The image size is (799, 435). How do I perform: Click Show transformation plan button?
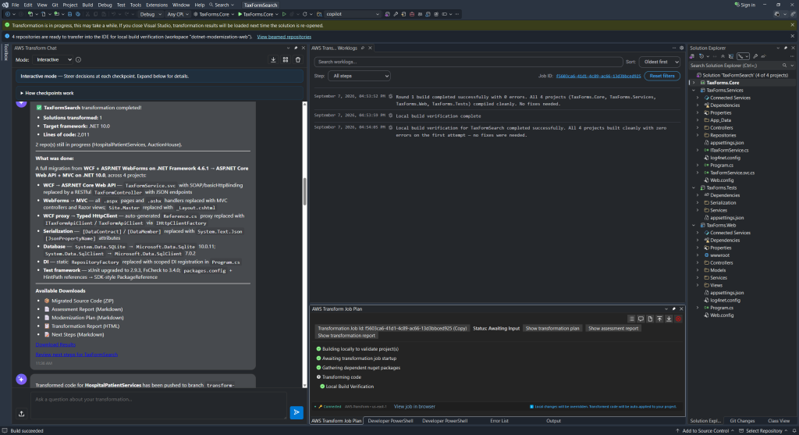[552, 329]
